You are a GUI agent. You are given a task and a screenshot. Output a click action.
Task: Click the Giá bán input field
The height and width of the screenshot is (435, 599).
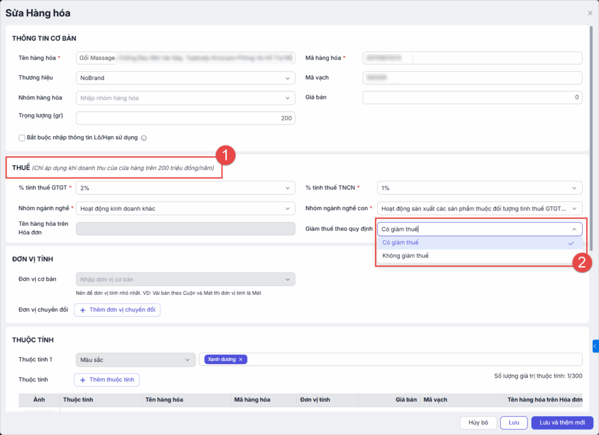472,98
